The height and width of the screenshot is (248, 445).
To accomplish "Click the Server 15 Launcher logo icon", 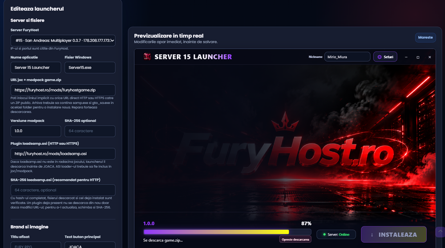I will [147, 57].
